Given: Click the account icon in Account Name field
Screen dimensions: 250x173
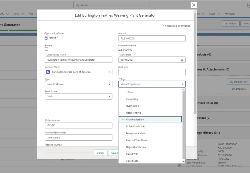Looking at the screenshot, I should (48, 72).
